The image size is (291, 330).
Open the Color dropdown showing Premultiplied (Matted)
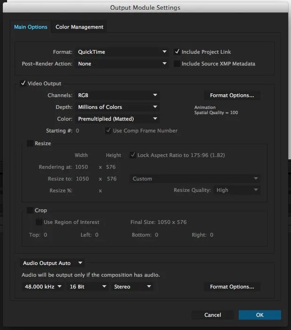pyautogui.click(x=117, y=119)
